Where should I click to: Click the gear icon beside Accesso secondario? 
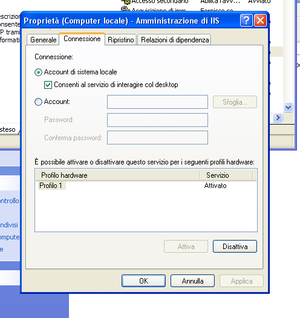126,2
